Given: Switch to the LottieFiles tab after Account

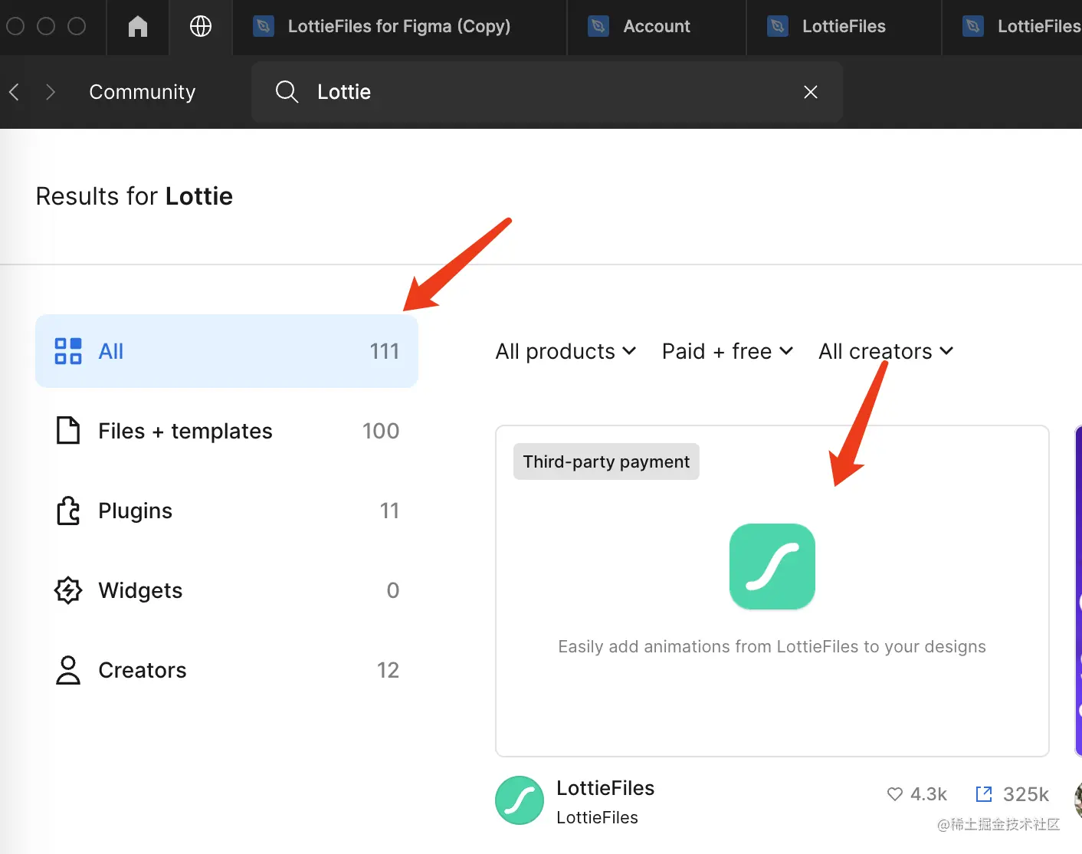Looking at the screenshot, I should (844, 27).
